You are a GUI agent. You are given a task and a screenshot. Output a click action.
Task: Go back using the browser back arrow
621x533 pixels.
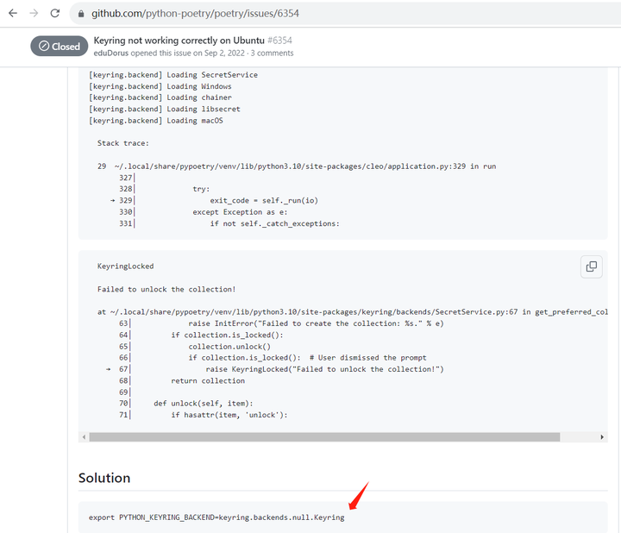(13, 14)
